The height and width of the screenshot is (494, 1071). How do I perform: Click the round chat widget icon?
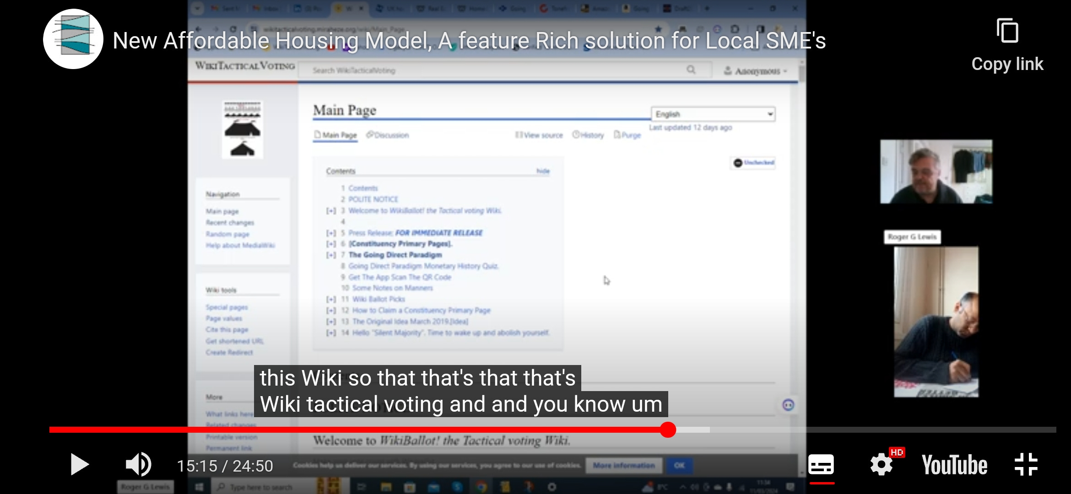[788, 405]
